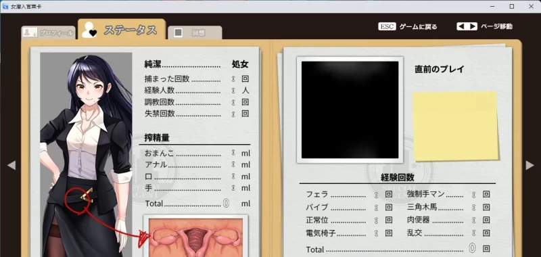The height and width of the screenshot is (257, 541).
Task: Maximize the game window
Action: [x=512, y=6]
